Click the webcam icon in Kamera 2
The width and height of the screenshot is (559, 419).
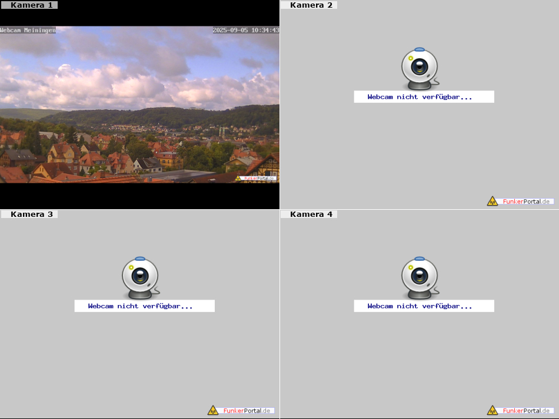420,69
